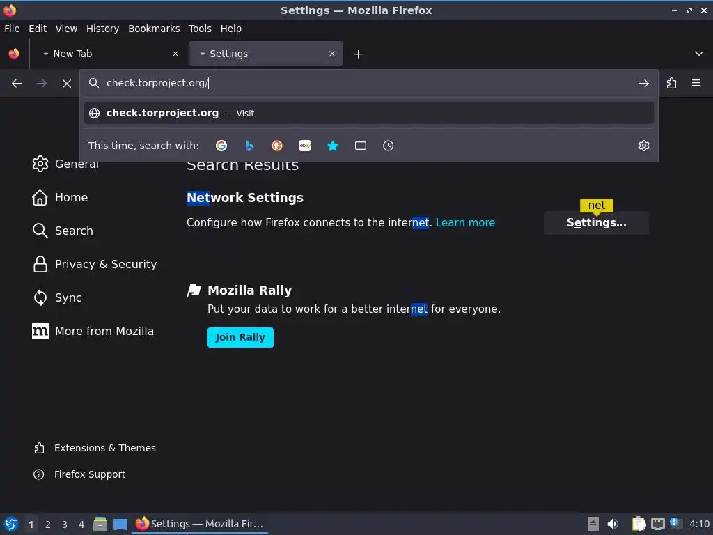Open the History menu
Viewport: 713px width, 535px height.
[x=103, y=29]
